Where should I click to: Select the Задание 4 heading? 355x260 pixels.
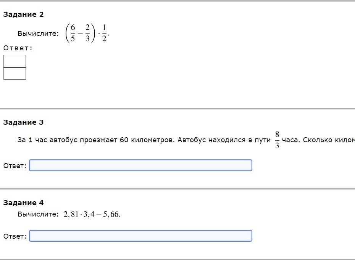[x=23, y=203]
